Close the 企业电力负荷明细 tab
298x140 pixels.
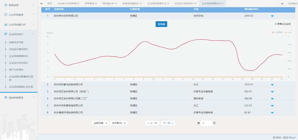pyautogui.click(x=78, y=3)
